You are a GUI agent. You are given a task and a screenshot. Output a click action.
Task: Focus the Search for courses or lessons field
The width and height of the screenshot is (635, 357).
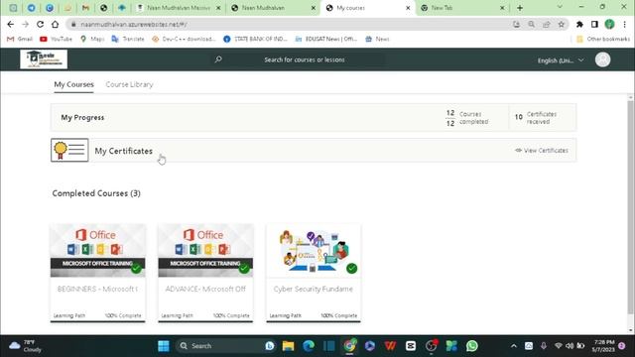click(x=305, y=59)
